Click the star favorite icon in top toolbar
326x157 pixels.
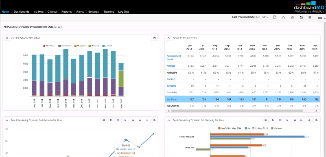(283, 17)
